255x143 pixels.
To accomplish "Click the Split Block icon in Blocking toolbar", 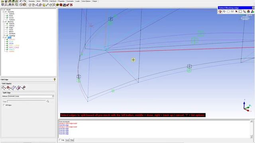I will pos(33,5).
